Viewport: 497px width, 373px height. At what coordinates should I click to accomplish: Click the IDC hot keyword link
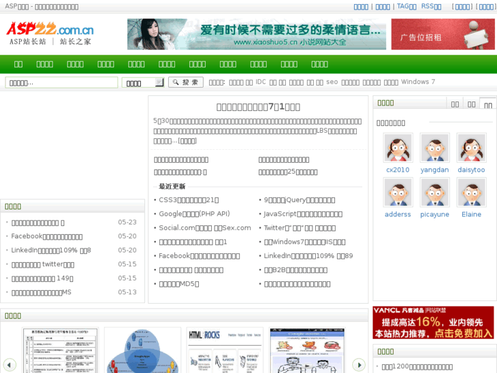point(261,82)
